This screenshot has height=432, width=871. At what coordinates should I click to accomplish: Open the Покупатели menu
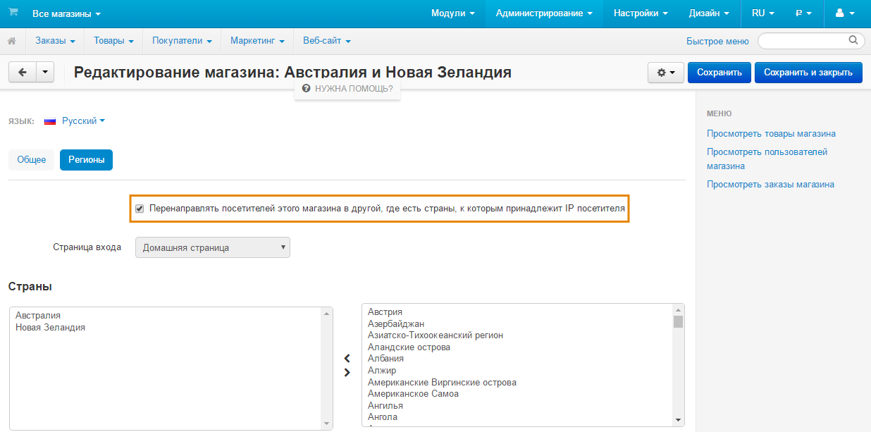pos(182,41)
